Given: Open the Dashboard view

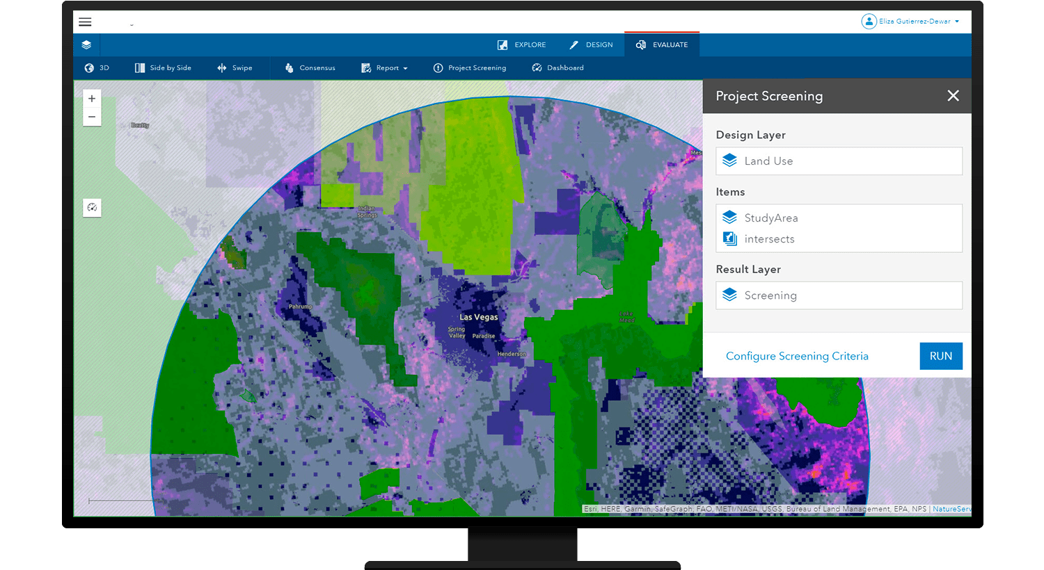Looking at the screenshot, I should [x=558, y=68].
